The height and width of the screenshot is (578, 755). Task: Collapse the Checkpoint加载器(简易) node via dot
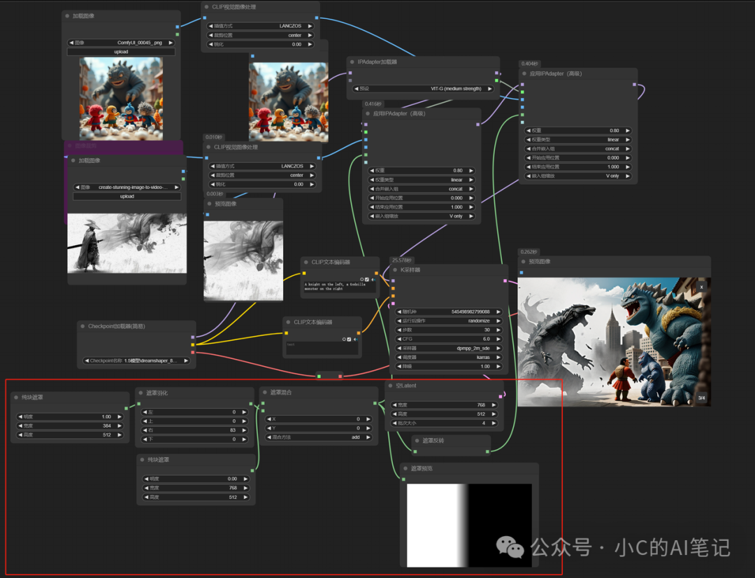click(x=82, y=326)
